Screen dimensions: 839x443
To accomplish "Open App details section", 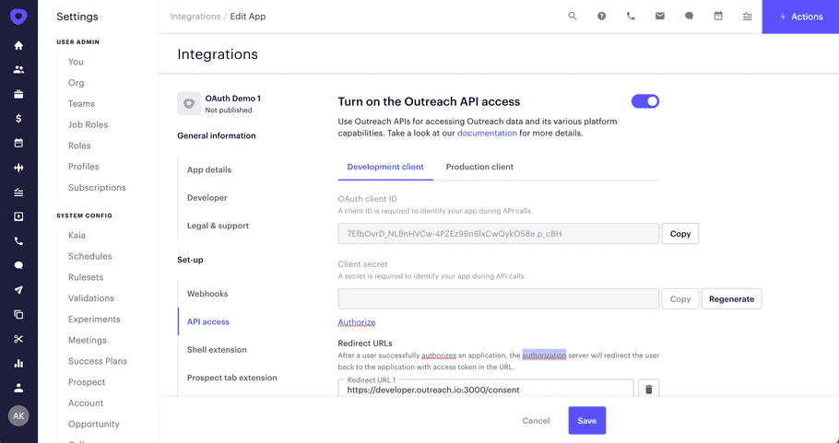I will [x=209, y=170].
